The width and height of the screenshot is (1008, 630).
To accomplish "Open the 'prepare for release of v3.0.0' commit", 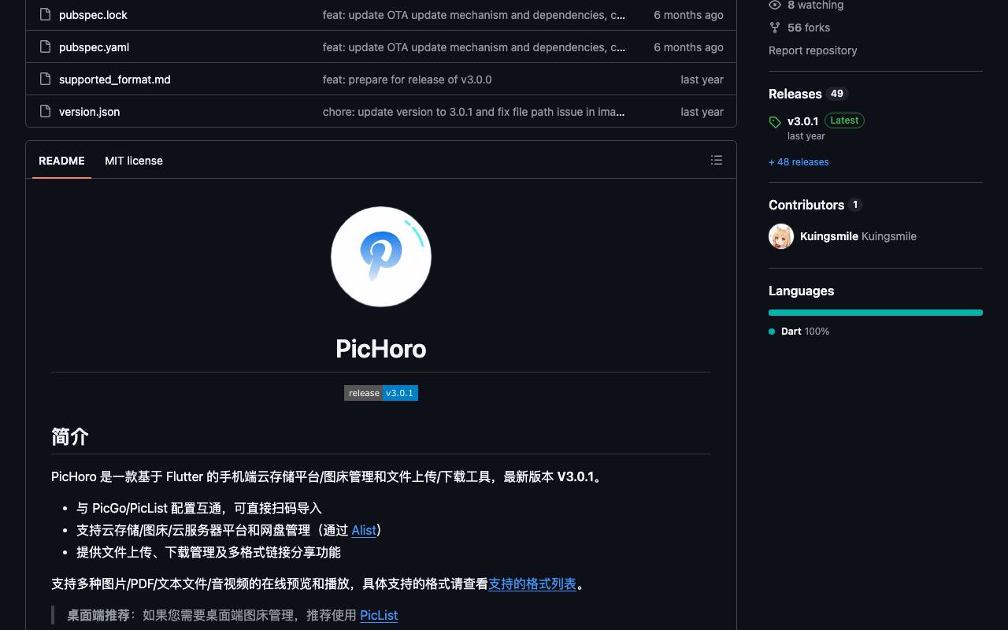I will point(407,80).
